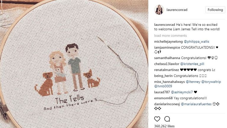The width and height of the screenshot is (227, 128).
Task: Open @ltenney mention link
Action: point(193,82)
